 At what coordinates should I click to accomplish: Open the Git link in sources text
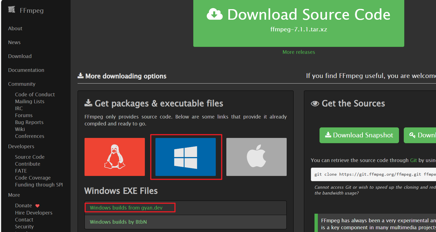click(x=413, y=160)
